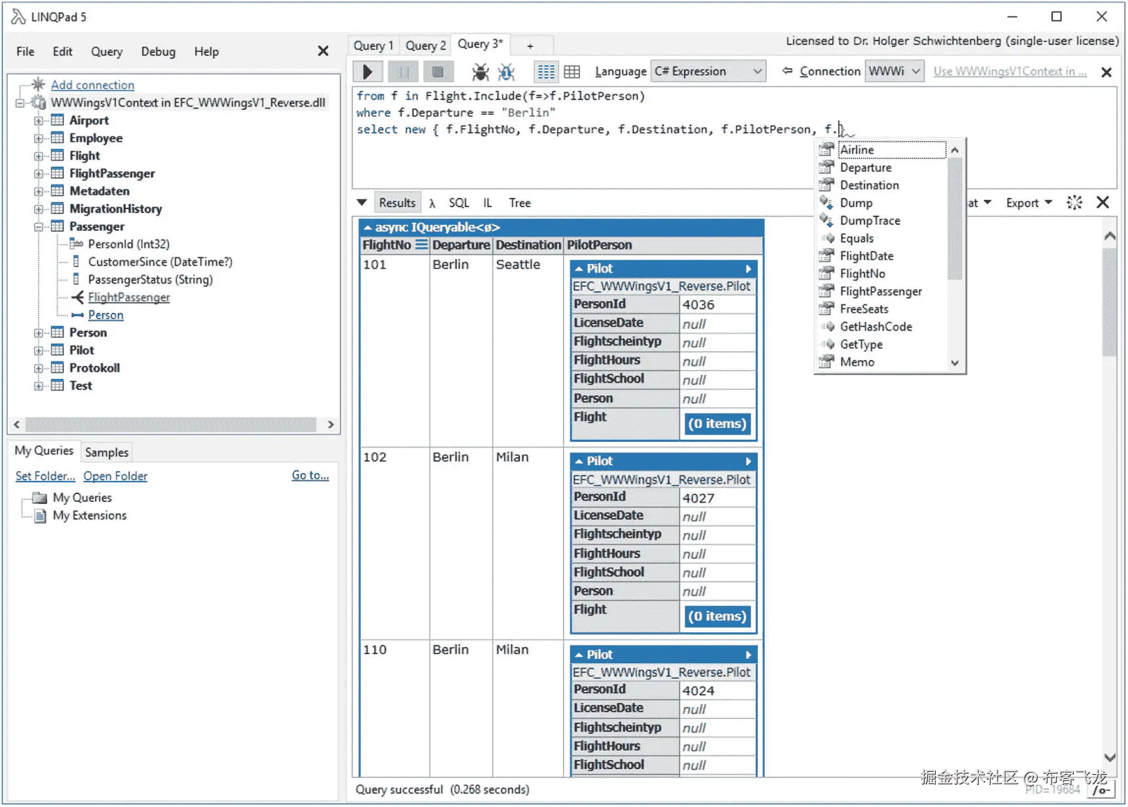Image resolution: width=1128 pixels, height=807 pixels.
Task: Click the Go to... link
Action: (311, 475)
